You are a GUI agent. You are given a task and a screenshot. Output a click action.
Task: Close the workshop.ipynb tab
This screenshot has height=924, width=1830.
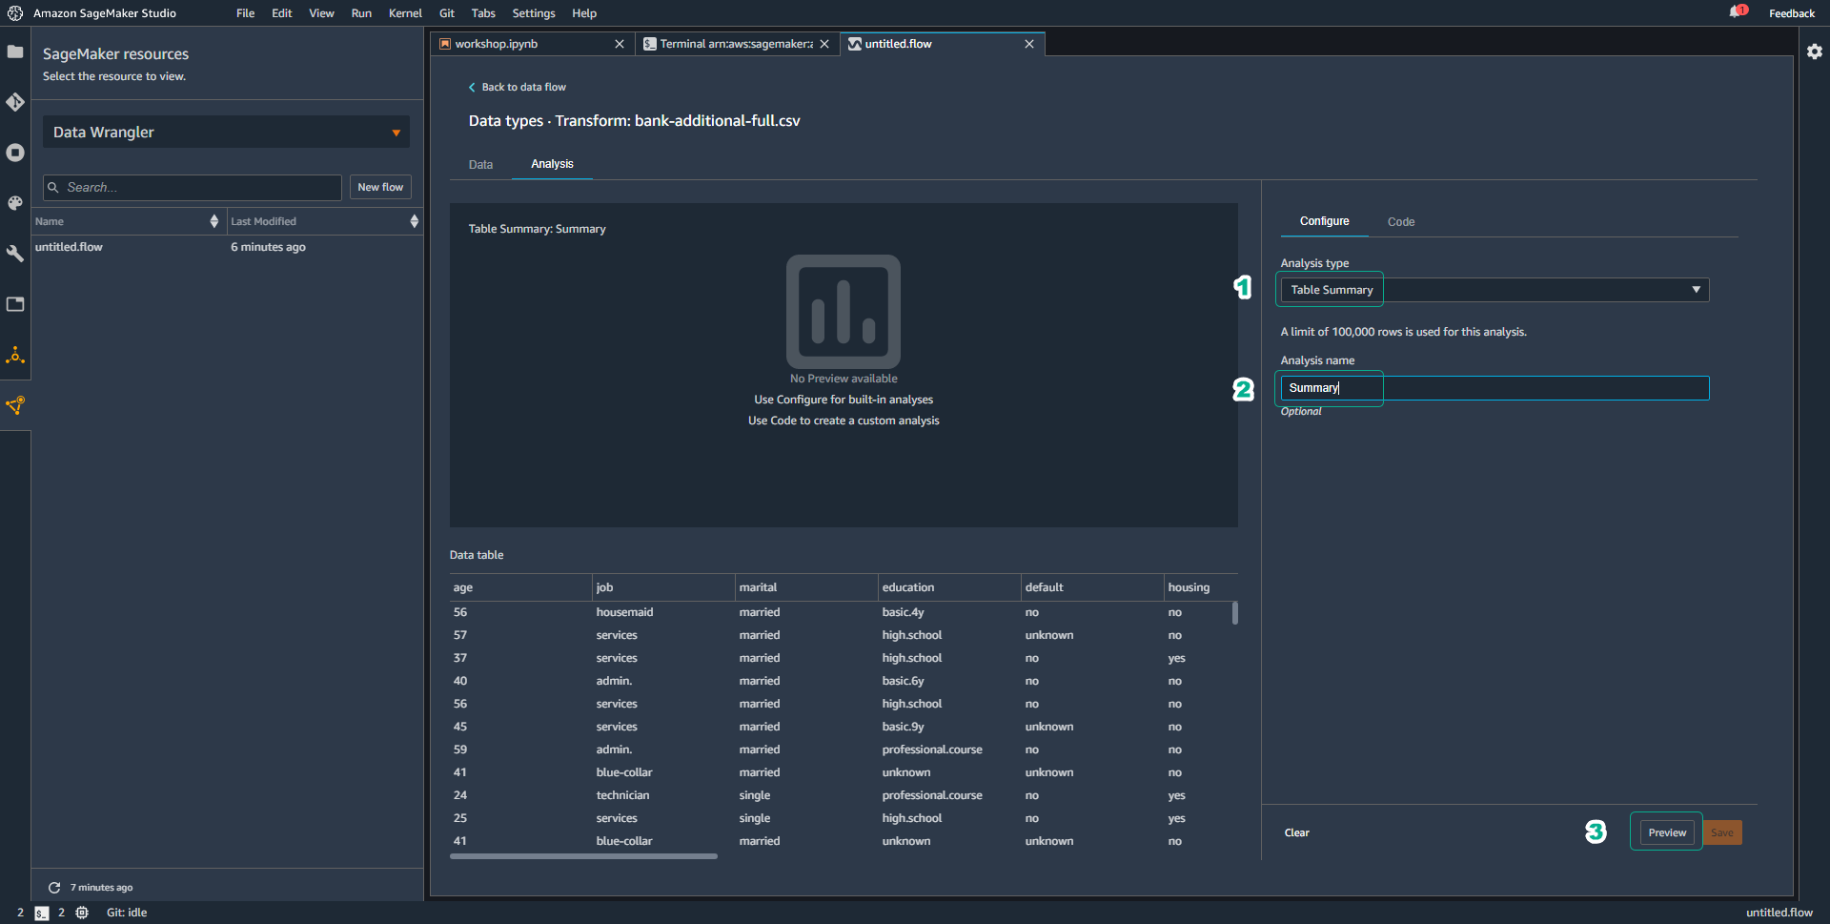[x=620, y=44]
